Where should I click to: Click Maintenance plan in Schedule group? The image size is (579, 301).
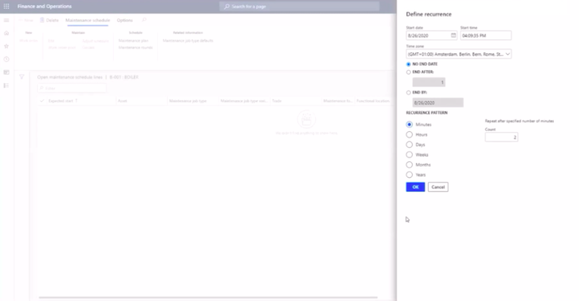(133, 41)
